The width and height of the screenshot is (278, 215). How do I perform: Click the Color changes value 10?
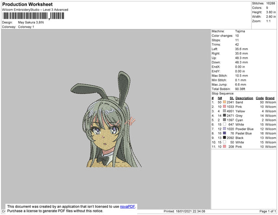tap(237, 36)
